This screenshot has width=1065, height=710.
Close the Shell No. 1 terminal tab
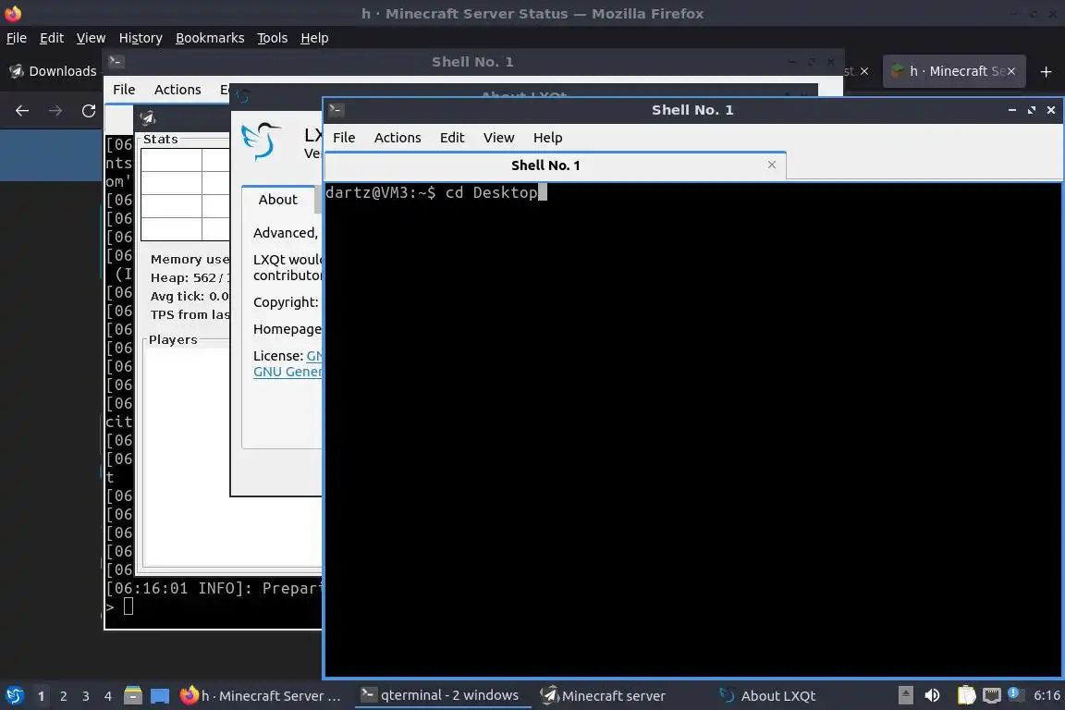[772, 165]
